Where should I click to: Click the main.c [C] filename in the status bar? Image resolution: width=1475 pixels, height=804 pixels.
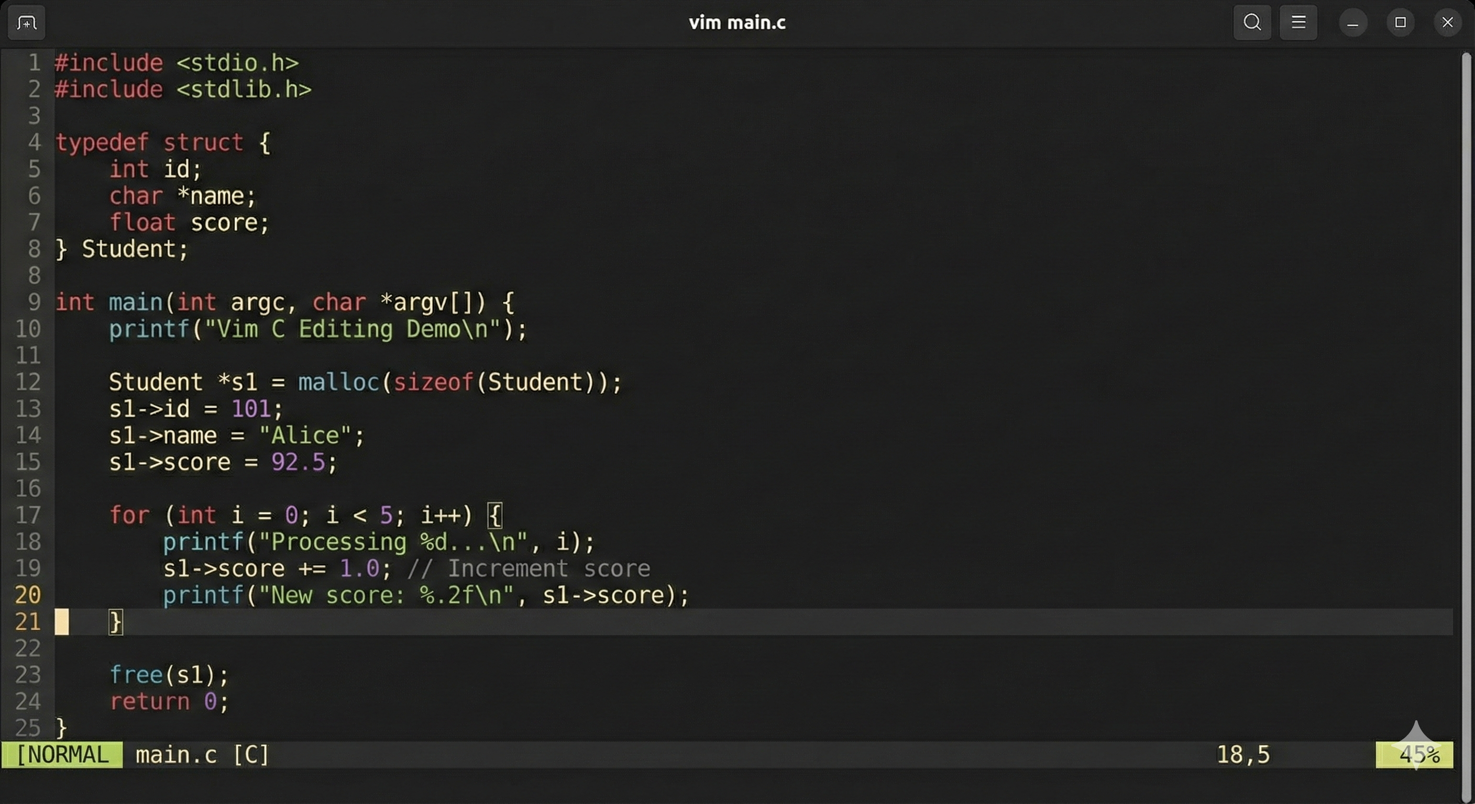[202, 755]
